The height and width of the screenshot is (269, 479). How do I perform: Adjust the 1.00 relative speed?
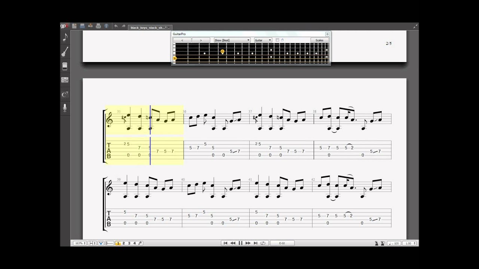click(410, 243)
